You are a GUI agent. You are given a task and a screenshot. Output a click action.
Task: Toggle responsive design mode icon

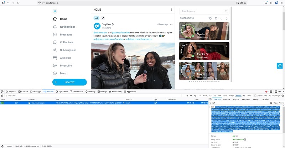point(276,92)
